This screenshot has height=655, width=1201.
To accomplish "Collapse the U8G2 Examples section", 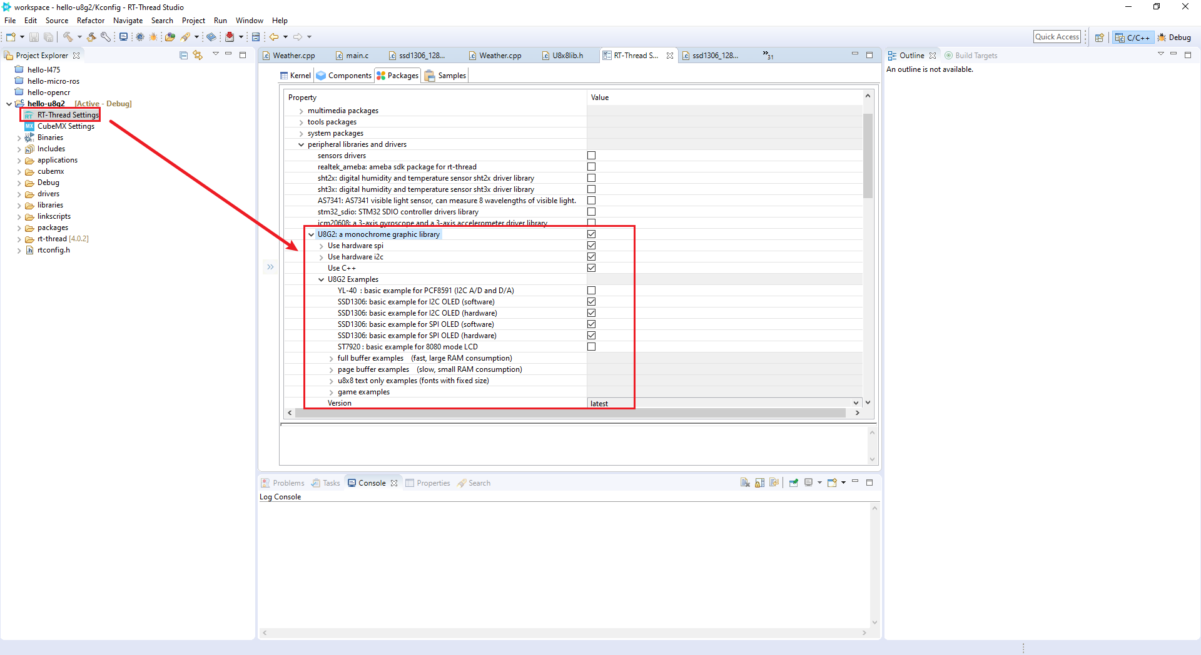I will [321, 279].
